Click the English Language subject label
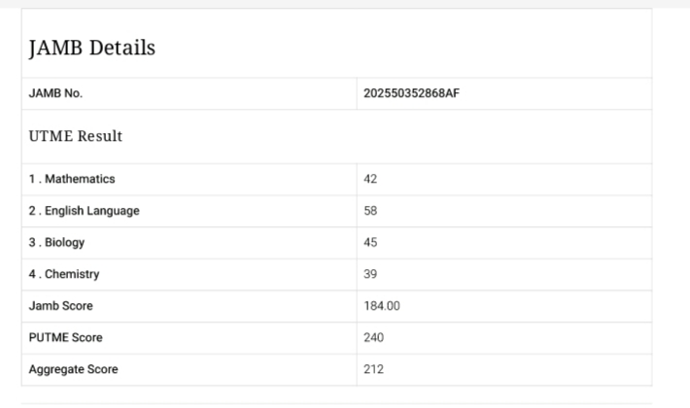 (85, 211)
